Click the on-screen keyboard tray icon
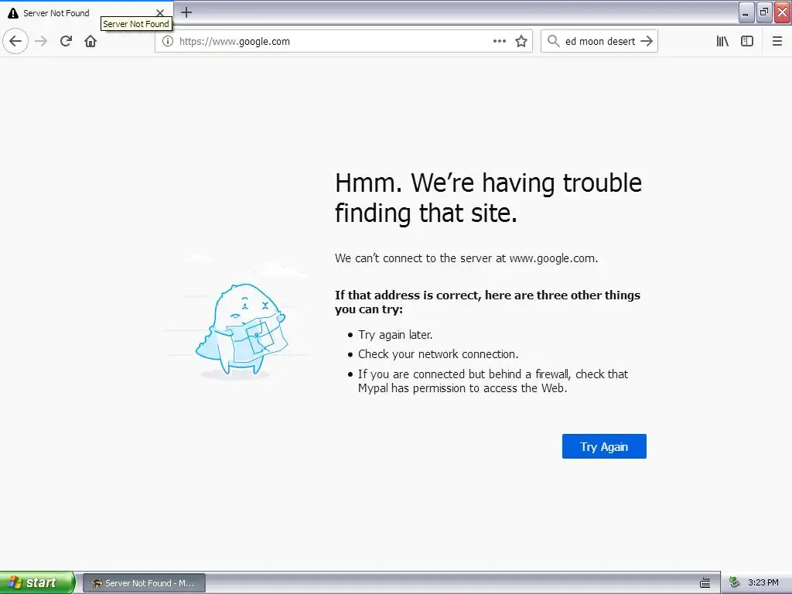This screenshot has width=792, height=594. pos(705,583)
